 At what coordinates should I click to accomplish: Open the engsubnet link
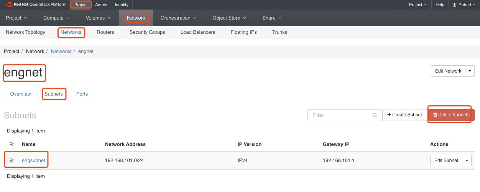click(33, 161)
